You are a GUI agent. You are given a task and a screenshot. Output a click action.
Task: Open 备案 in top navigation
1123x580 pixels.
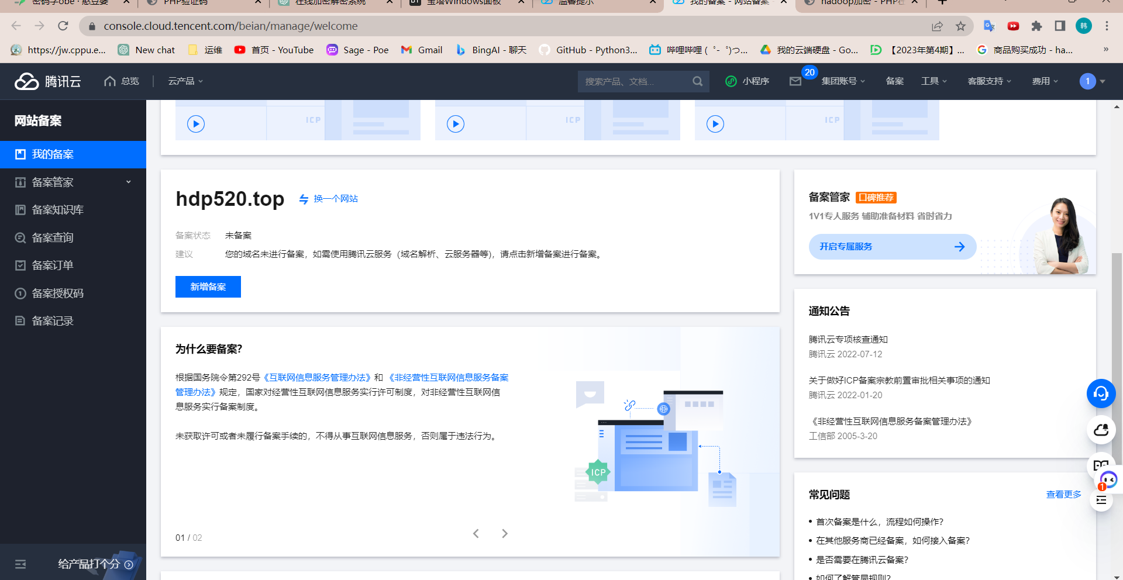[895, 81]
